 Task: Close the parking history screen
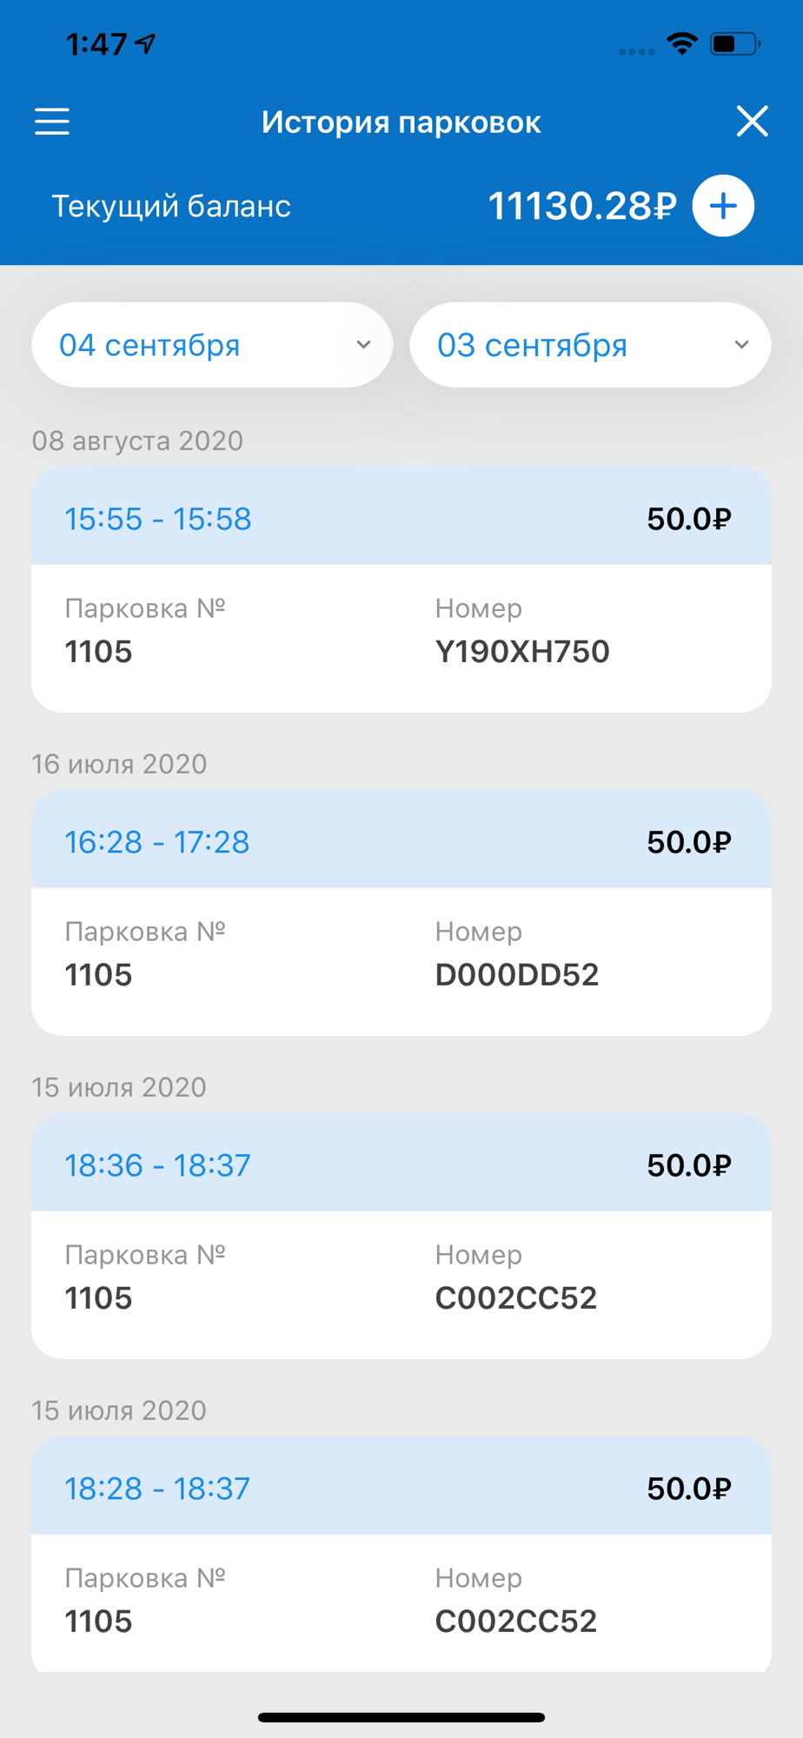(x=753, y=121)
